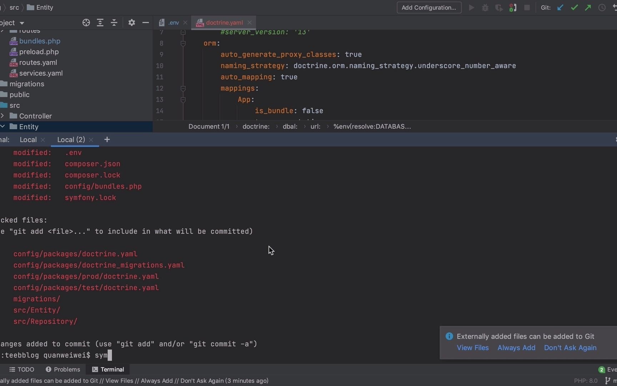Update project from Git with the blue arrow
Viewport: 617px width, 386px height.
[x=560, y=8]
